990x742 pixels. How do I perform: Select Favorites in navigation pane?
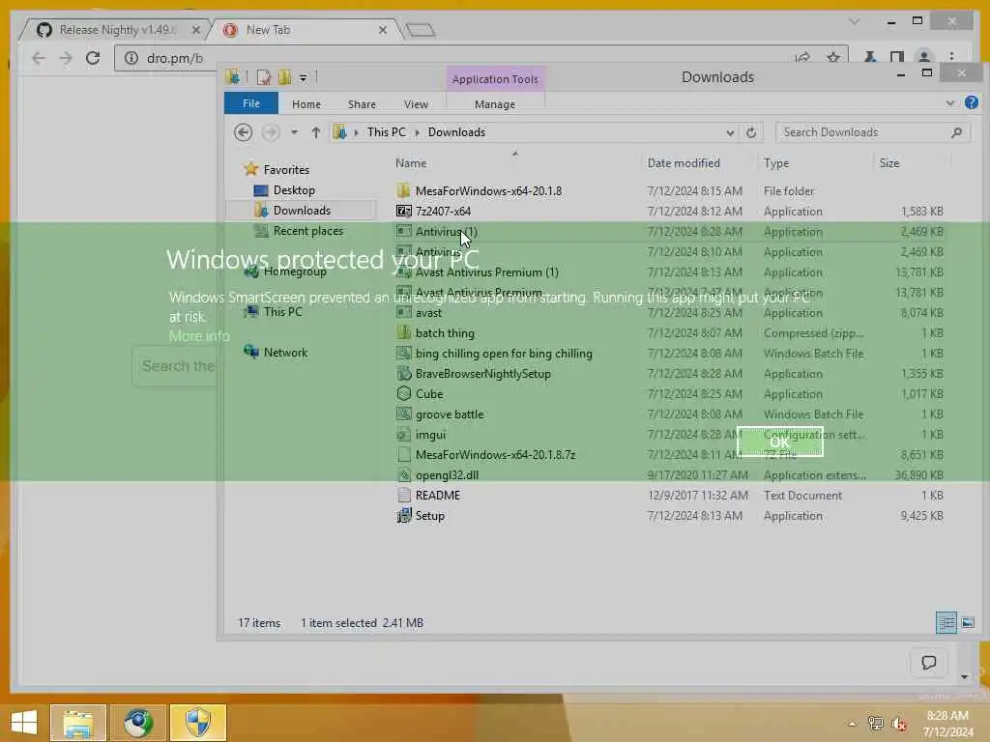point(286,170)
